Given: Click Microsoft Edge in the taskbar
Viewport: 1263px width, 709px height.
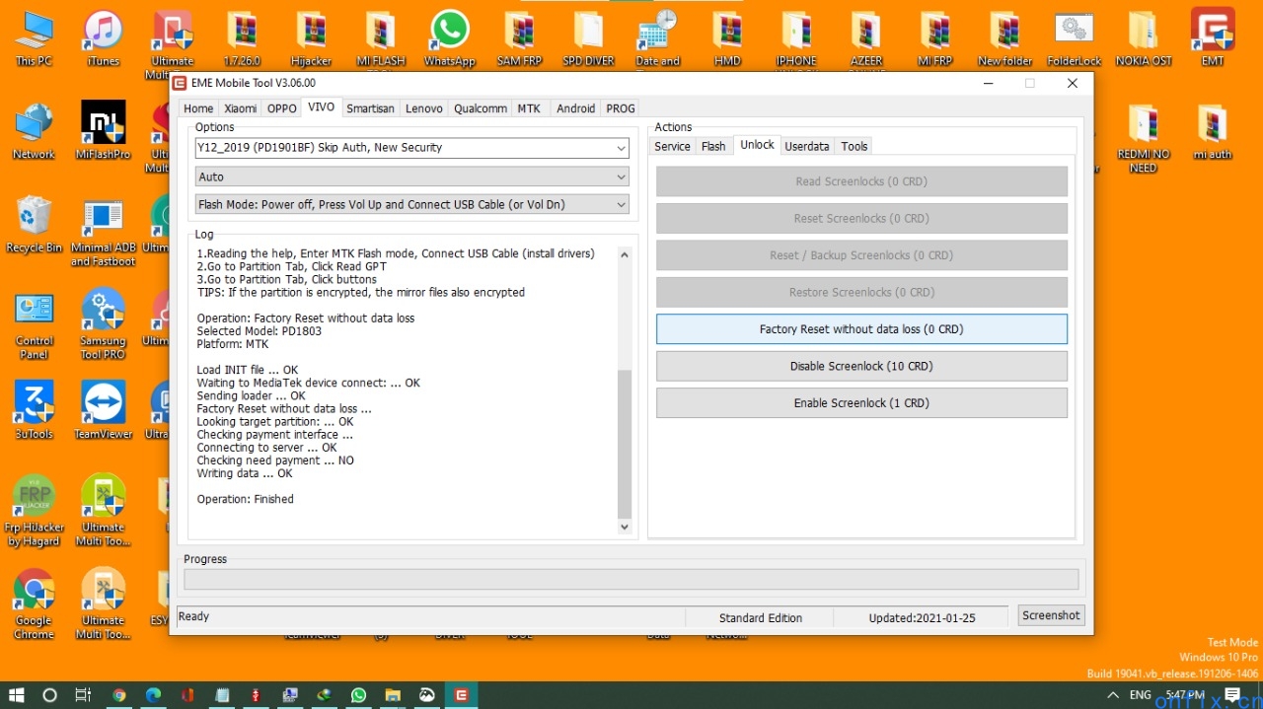Looking at the screenshot, I should 153,695.
